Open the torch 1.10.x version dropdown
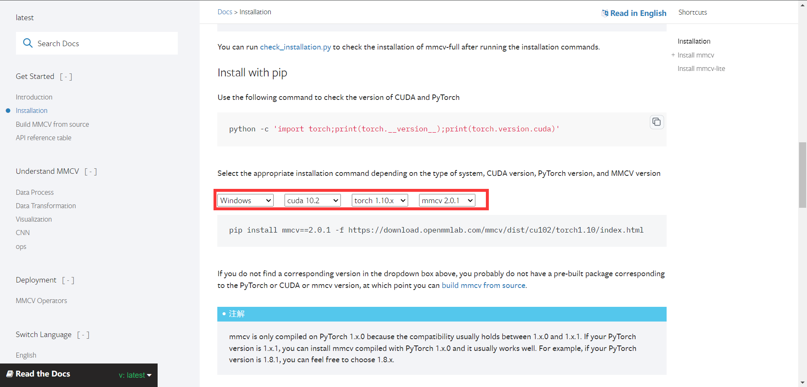 click(x=380, y=200)
